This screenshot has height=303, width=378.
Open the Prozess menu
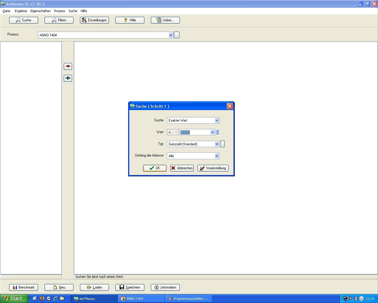tap(59, 11)
